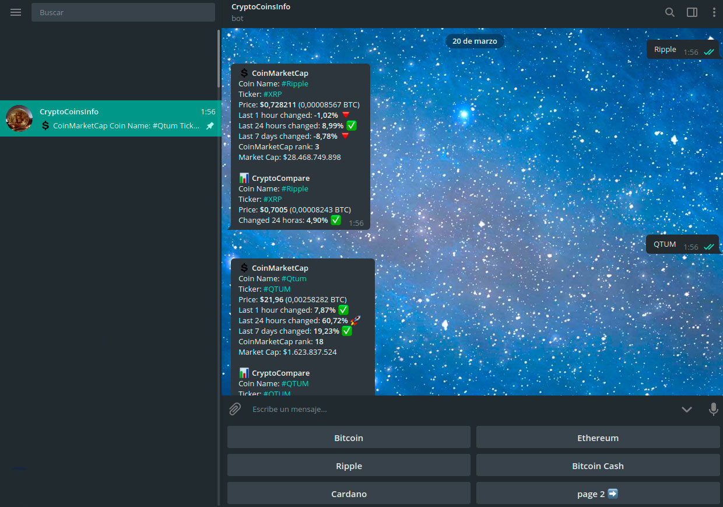The height and width of the screenshot is (507, 723).
Task: Open the hamburger main menu
Action: click(16, 12)
